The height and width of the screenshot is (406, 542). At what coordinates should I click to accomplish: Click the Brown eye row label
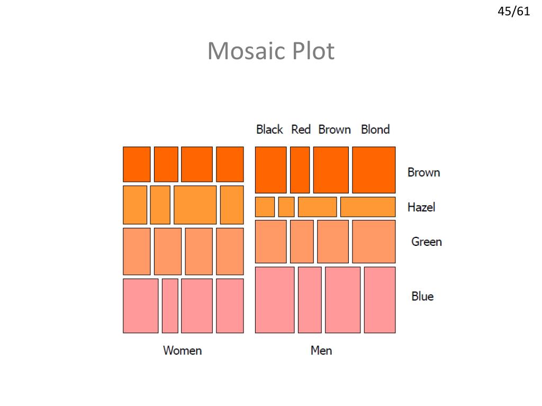[424, 172]
